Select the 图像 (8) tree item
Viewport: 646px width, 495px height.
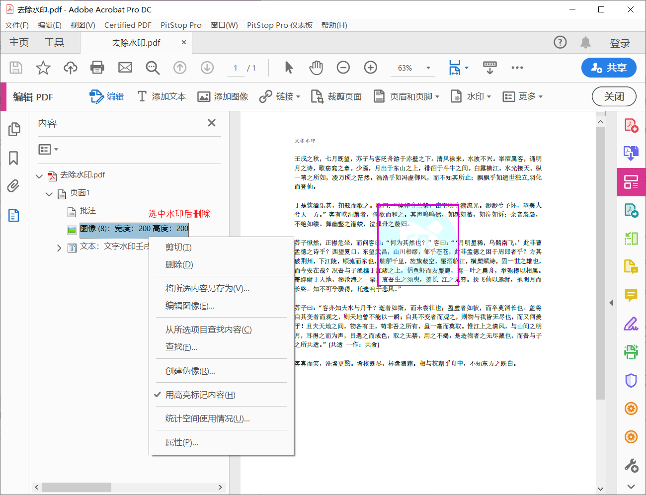pyautogui.click(x=134, y=229)
